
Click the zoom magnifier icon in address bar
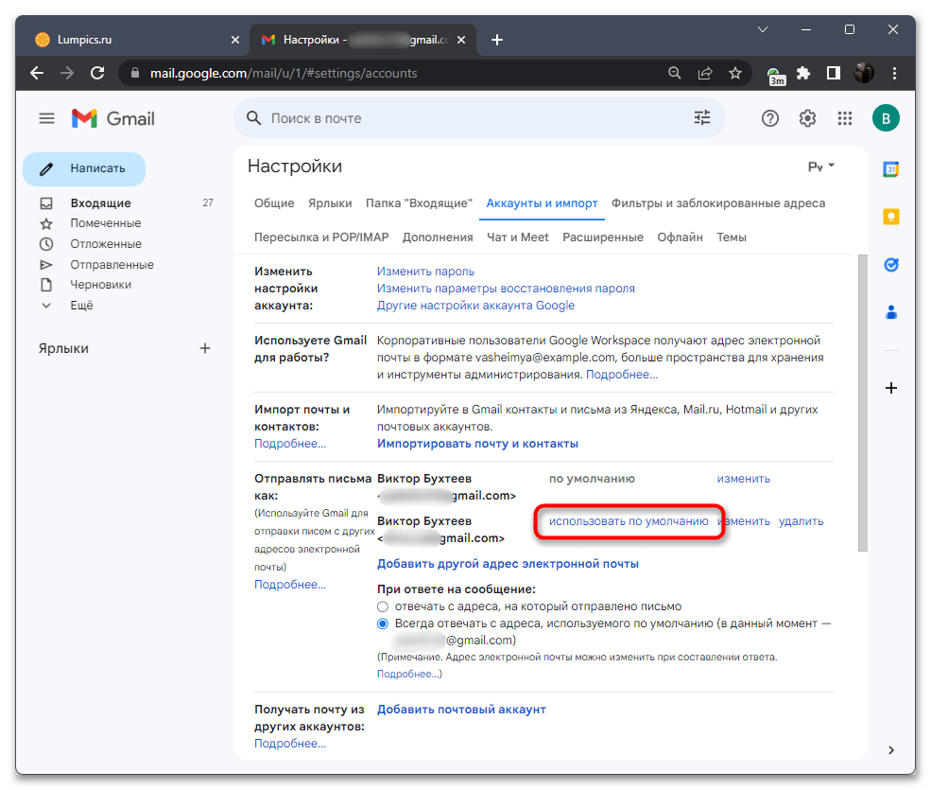[x=675, y=73]
